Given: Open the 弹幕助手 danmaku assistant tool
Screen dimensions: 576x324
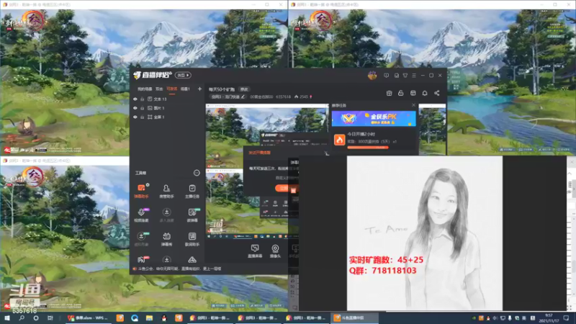Looking at the screenshot, I should [x=141, y=191].
